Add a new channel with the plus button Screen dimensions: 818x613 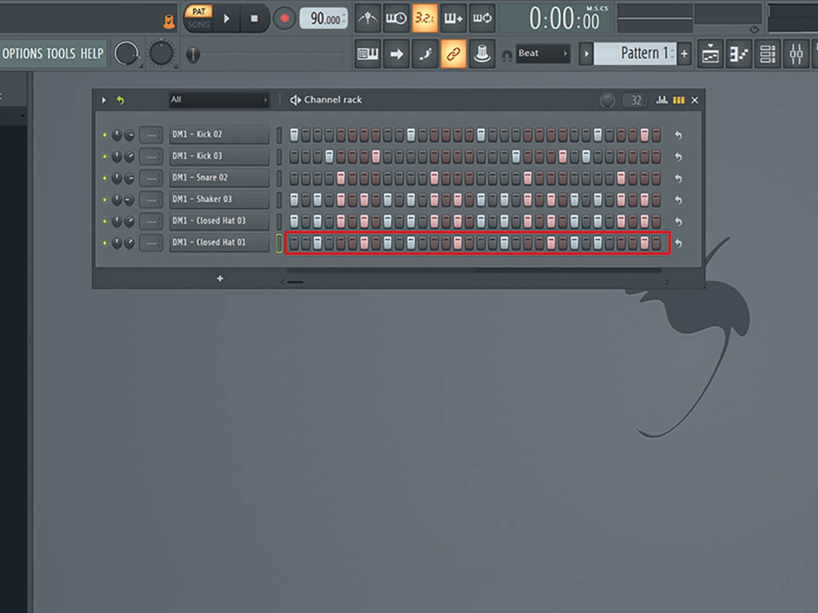[220, 278]
